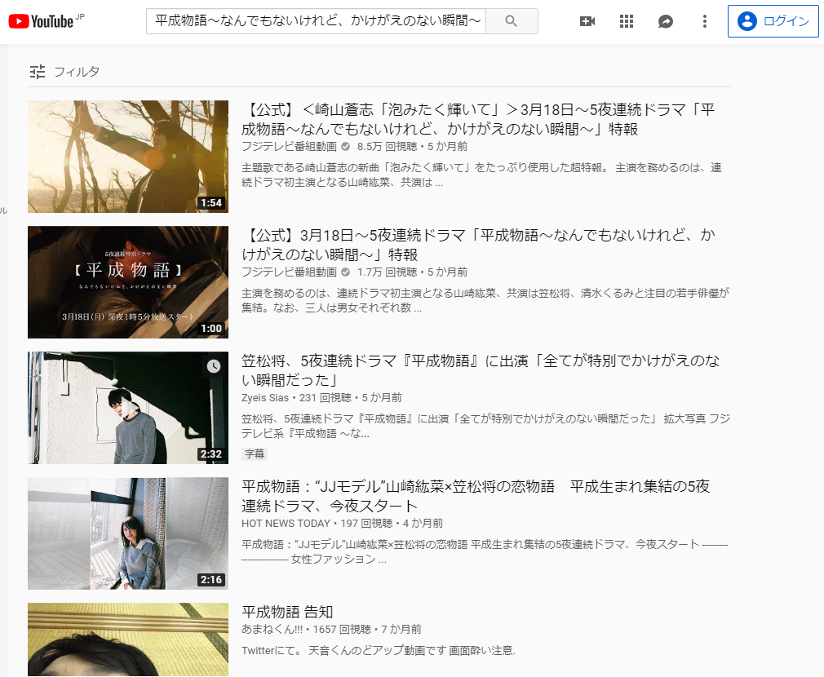The image size is (824, 677).
Task: Visit the Zyeis Sias channel
Action: pos(265,397)
